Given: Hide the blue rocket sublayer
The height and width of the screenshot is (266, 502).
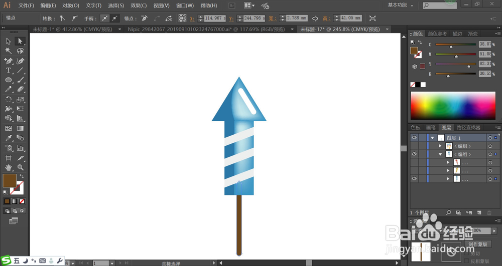Looking at the screenshot, I should tap(414, 179).
